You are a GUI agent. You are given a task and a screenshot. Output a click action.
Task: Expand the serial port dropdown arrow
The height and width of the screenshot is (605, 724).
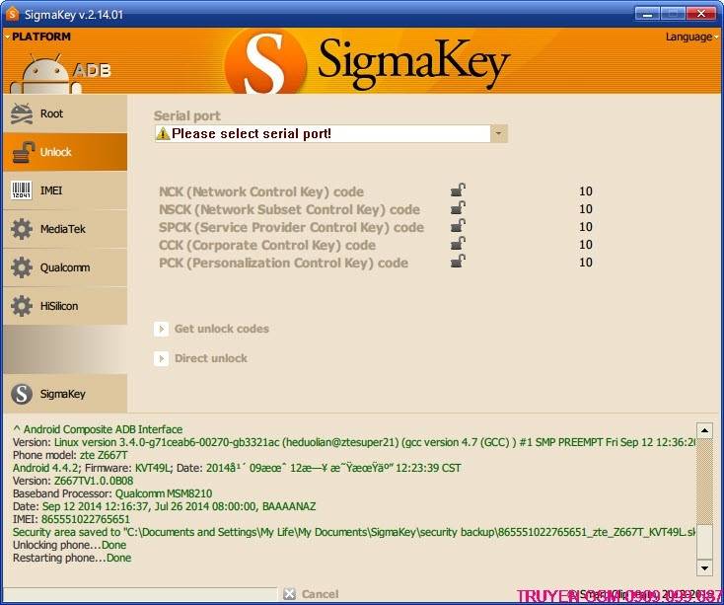(x=499, y=133)
